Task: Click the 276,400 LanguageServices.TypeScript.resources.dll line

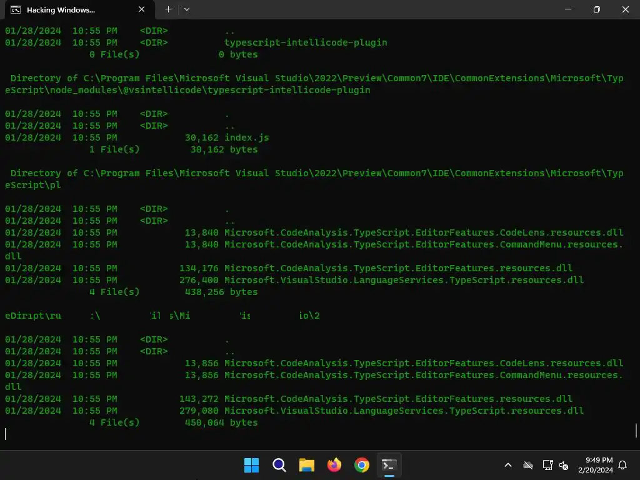Action: (x=294, y=280)
